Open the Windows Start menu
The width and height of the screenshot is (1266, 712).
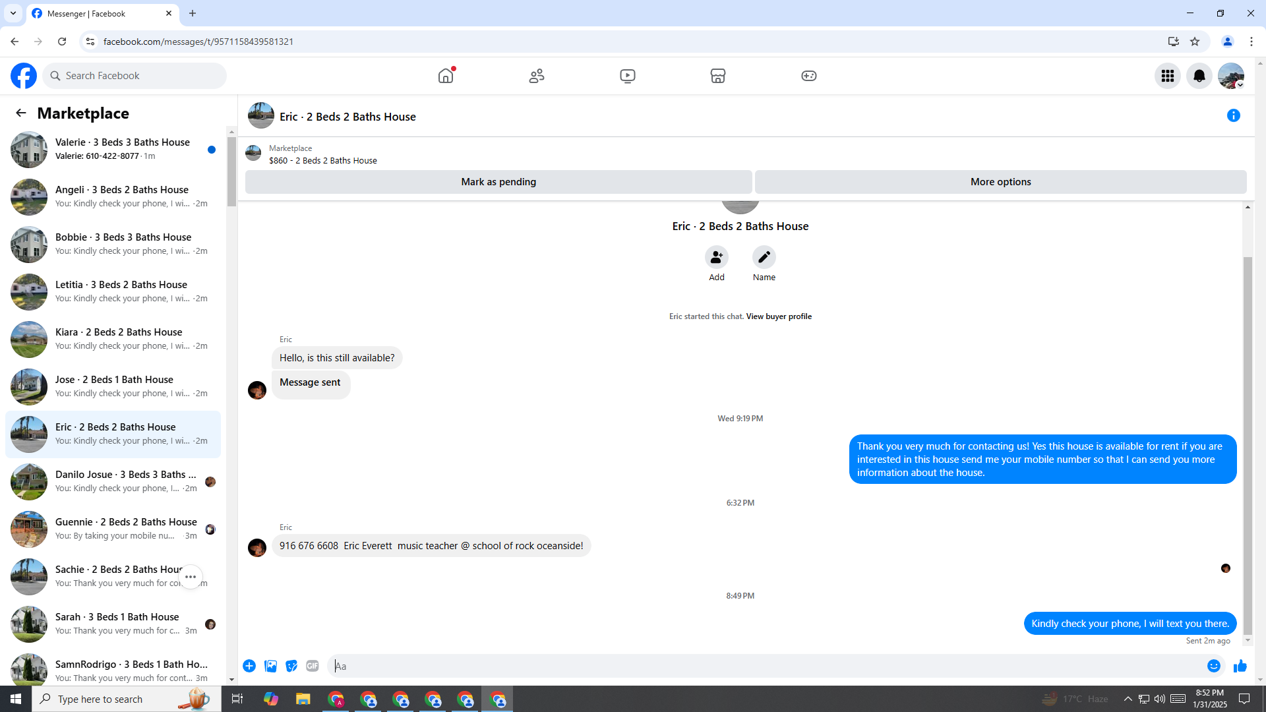(16, 699)
